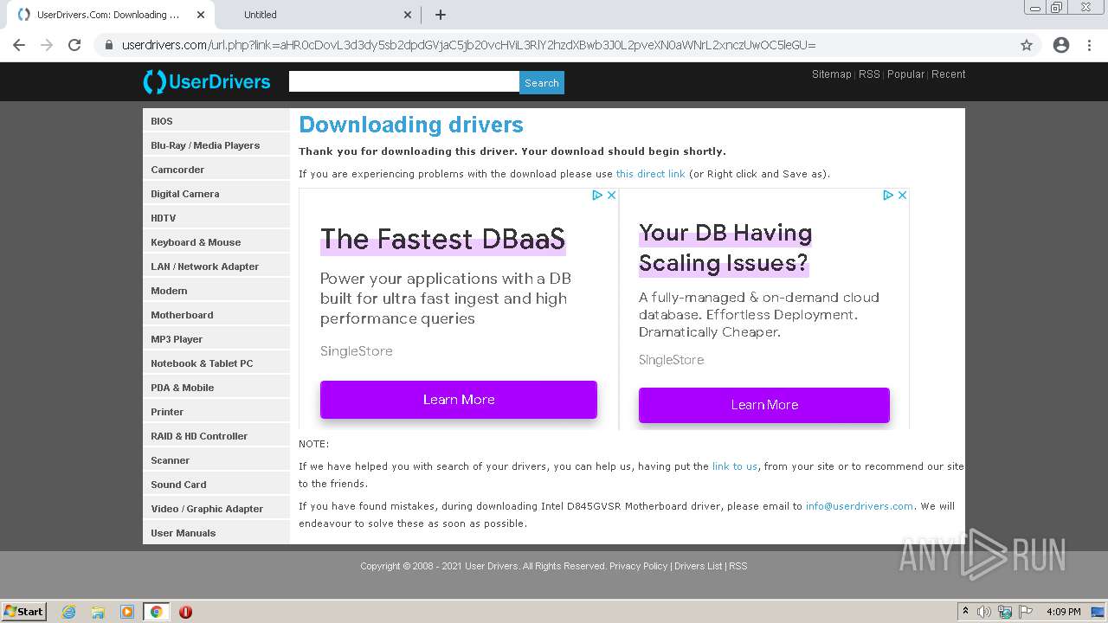Click the site search input field
The width and height of the screenshot is (1108, 623).
(x=404, y=81)
